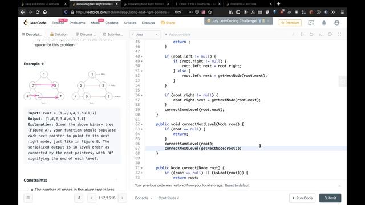Open user profile avatar menu
This screenshot has width=365, height=205.
coord(336,23)
